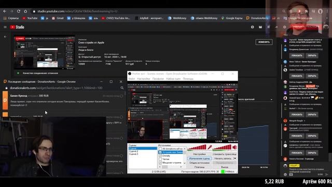Open the DonationAlerts bookmark
This screenshot has height=187, width=332.
[x=257, y=18]
